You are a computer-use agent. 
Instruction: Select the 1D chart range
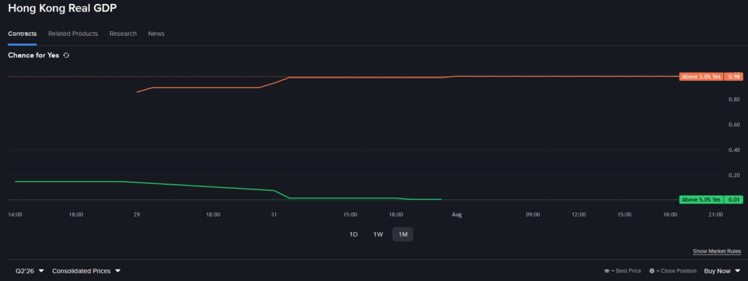click(x=354, y=234)
